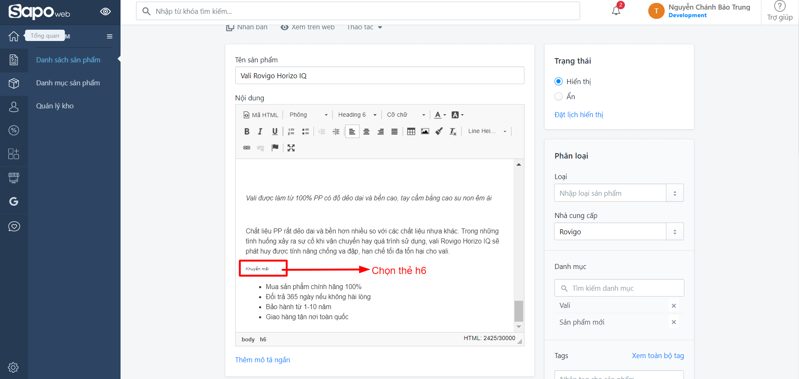The width and height of the screenshot is (799, 379).
Task: Remove the Vali category
Action: 674,306
